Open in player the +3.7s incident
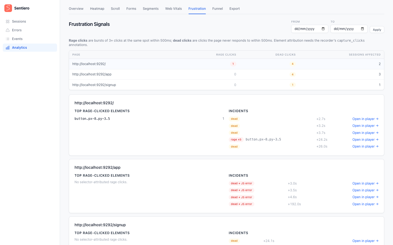Screen dimensions: 393x245 point(365,133)
